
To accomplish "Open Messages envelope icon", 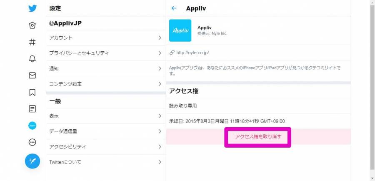I will [x=32, y=75].
